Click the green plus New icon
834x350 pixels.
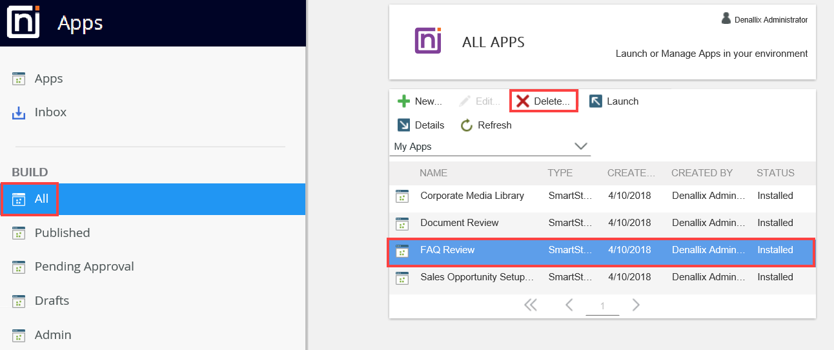[403, 101]
